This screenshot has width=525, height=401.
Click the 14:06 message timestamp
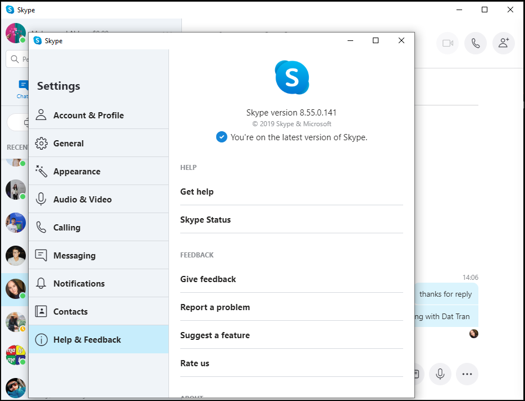coord(471,278)
